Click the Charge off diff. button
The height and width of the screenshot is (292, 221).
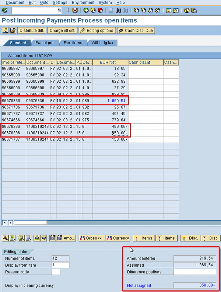tap(62, 31)
